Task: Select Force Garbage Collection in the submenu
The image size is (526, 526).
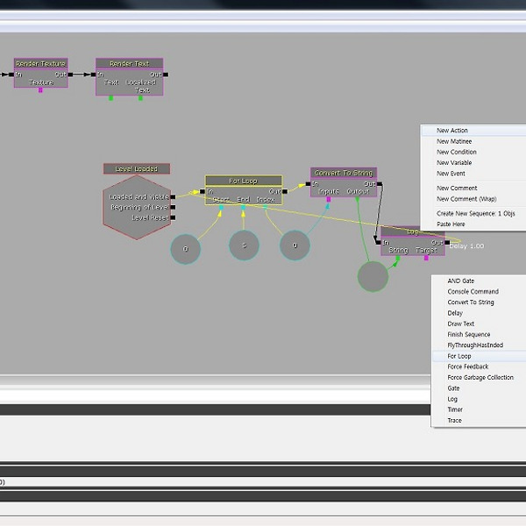Action: 480,378
